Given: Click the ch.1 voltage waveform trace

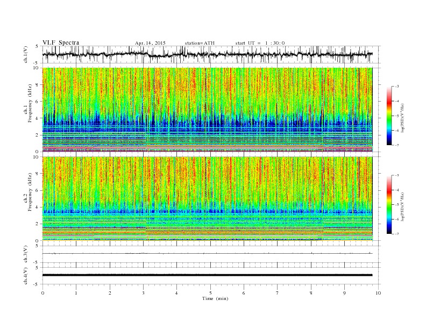Looking at the screenshot, I should [x=207, y=54].
